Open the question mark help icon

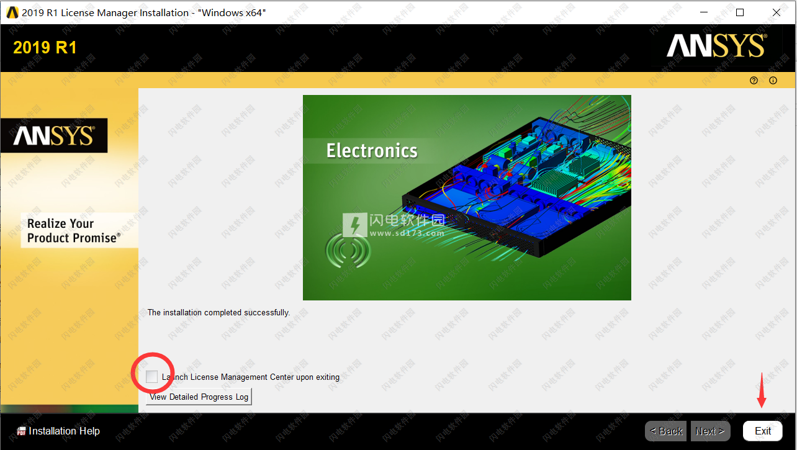point(754,80)
